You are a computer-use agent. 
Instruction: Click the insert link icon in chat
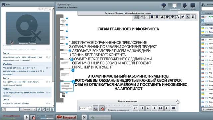[43, 109]
